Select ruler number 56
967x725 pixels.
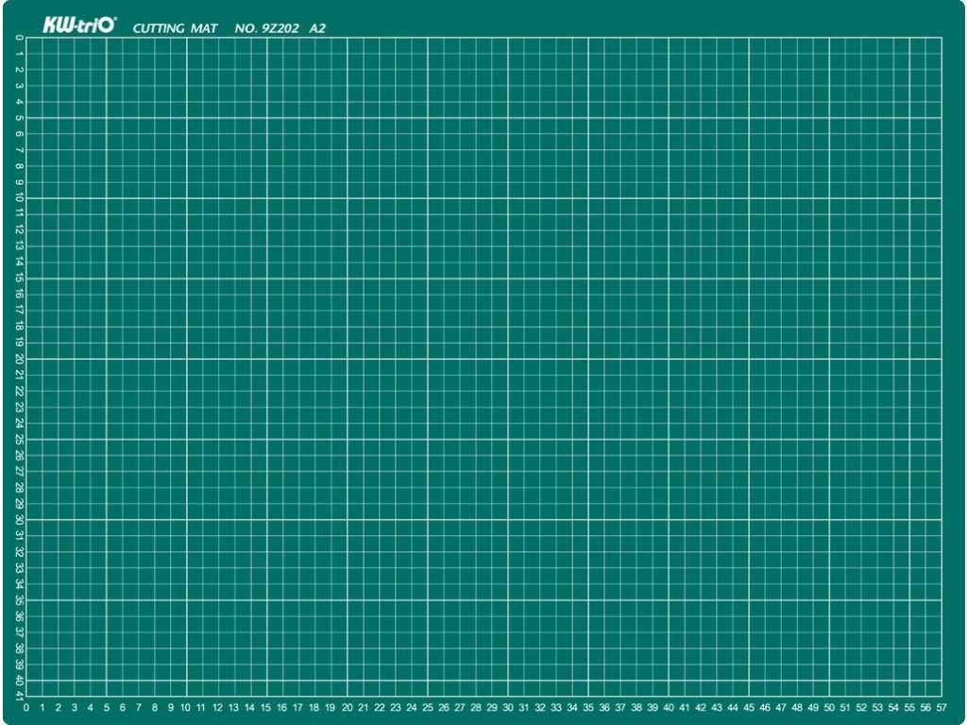[x=925, y=708]
